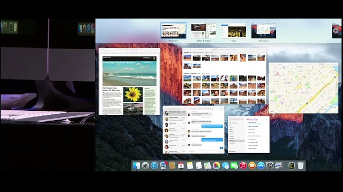Click plus button beside Hiking Trip title
The image size is (343, 192).
click(267, 119)
